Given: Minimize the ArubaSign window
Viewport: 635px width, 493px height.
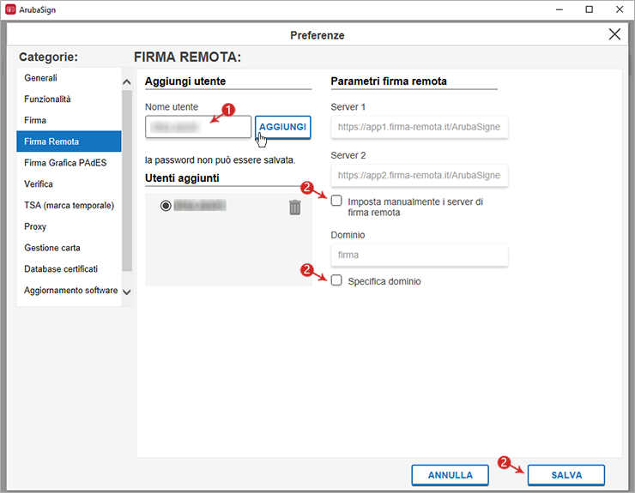Looking at the screenshot, I should [559, 9].
